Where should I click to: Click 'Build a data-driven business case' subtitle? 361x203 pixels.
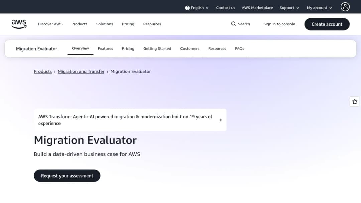click(87, 154)
